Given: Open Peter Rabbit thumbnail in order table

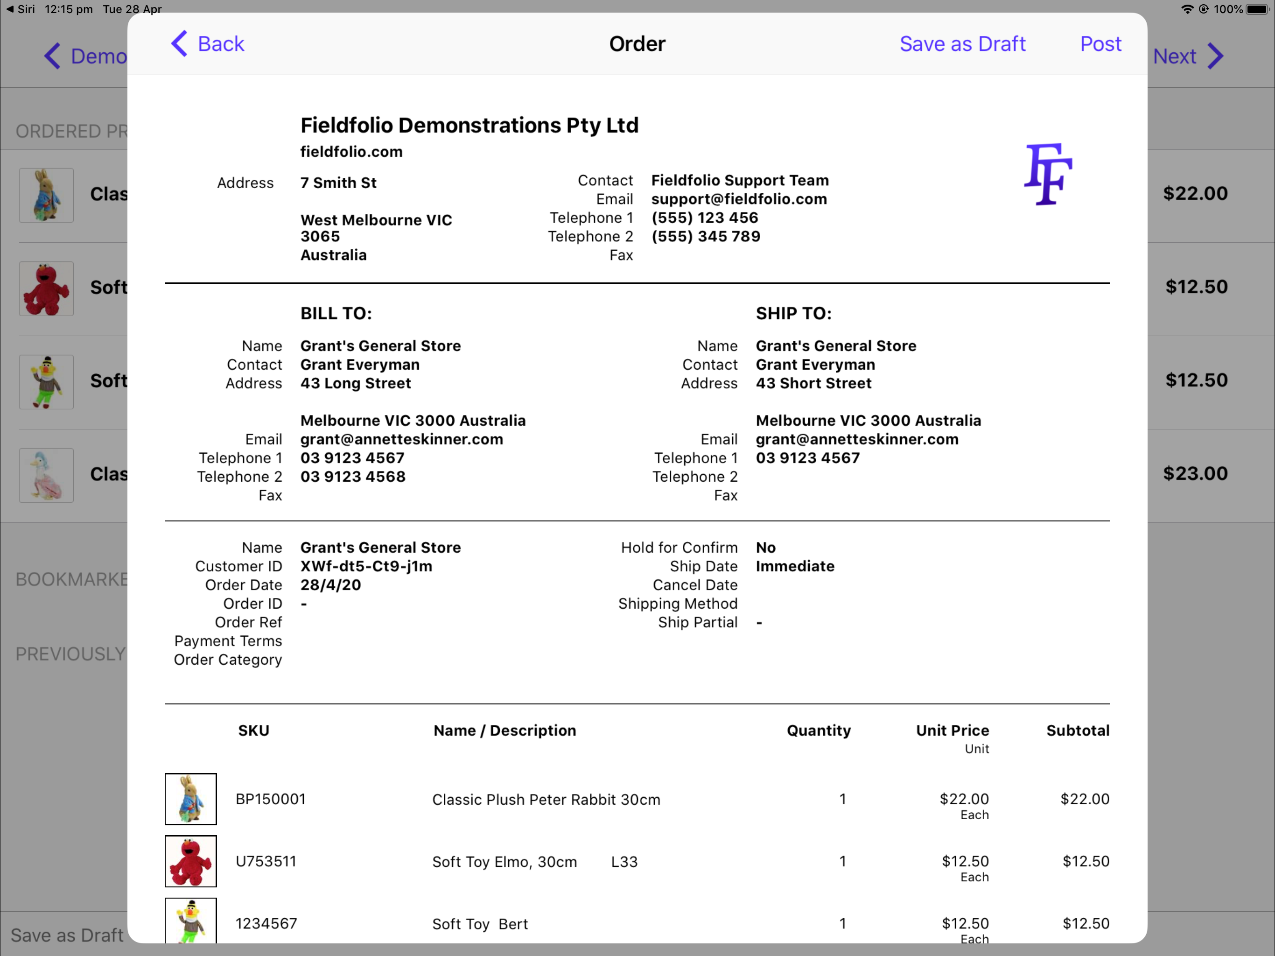Looking at the screenshot, I should (x=191, y=799).
